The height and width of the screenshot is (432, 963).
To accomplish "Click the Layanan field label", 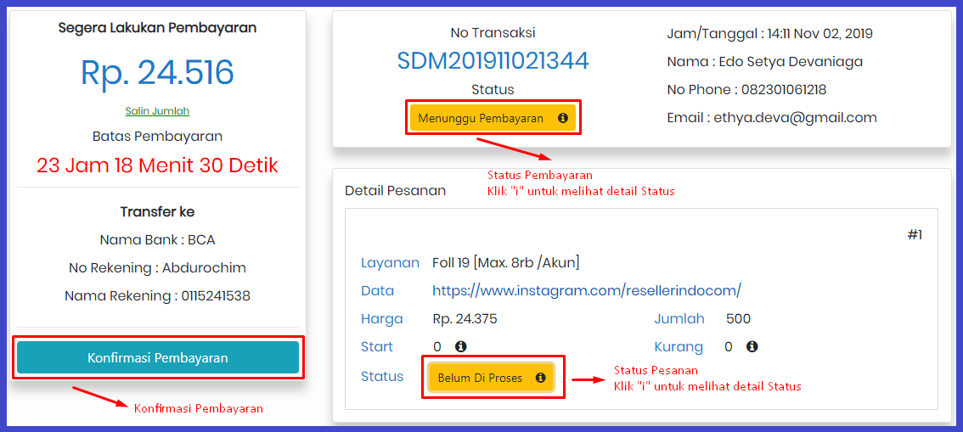I will coord(390,263).
